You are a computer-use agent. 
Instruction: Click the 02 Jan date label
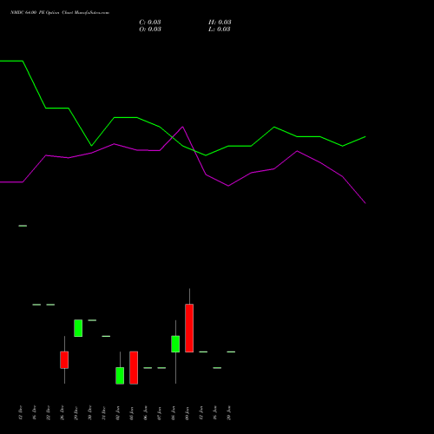click(117, 412)
